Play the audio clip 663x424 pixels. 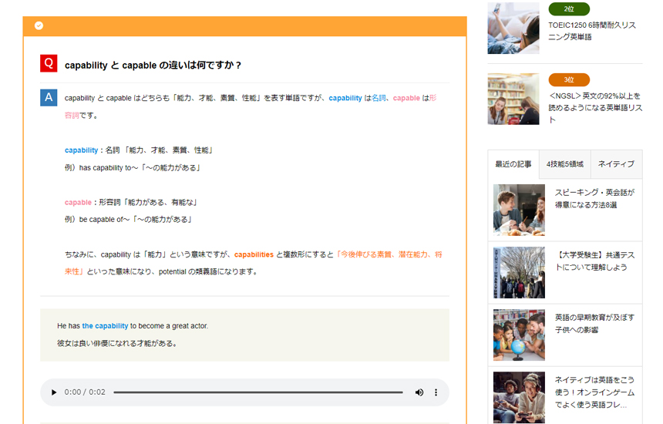(x=54, y=392)
